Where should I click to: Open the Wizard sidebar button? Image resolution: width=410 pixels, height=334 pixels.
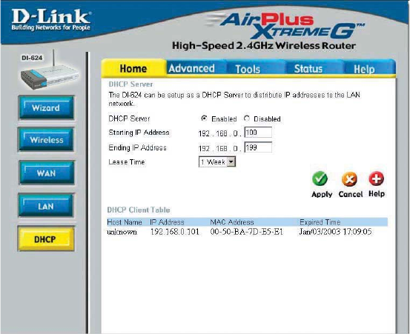click(x=46, y=108)
